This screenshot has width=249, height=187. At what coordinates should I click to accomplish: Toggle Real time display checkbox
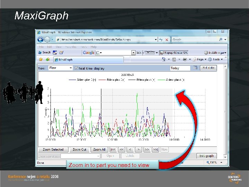[76, 68]
